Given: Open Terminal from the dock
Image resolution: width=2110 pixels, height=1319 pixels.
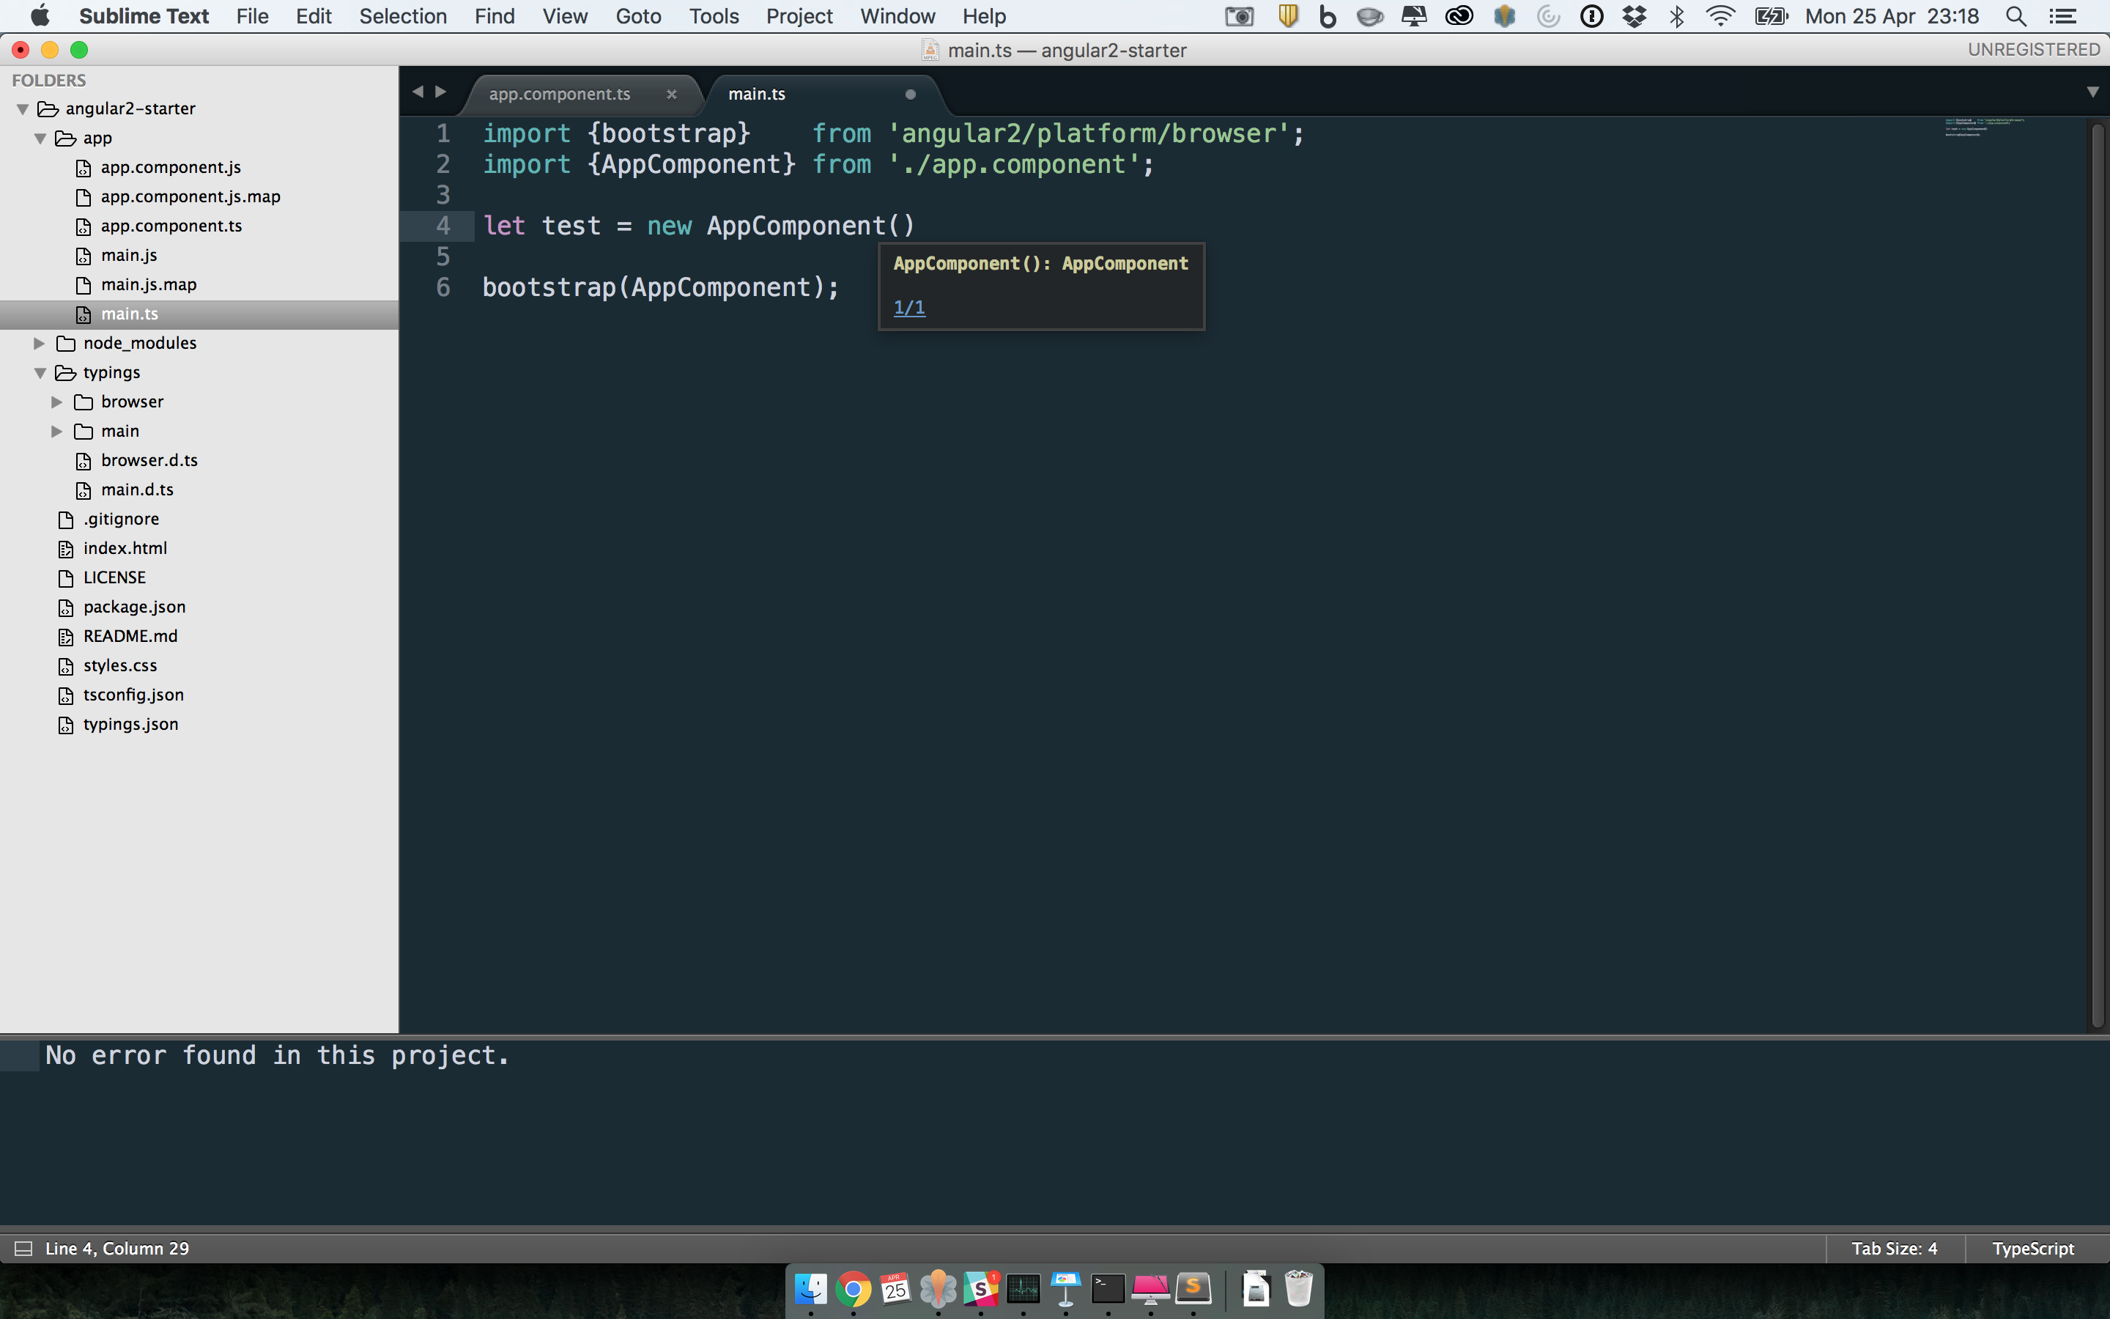Looking at the screenshot, I should 1107,1288.
